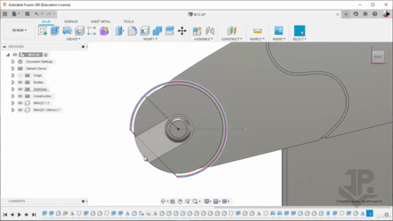
Task: Click the Undo arrow
Action: pyautogui.click(x=37, y=14)
